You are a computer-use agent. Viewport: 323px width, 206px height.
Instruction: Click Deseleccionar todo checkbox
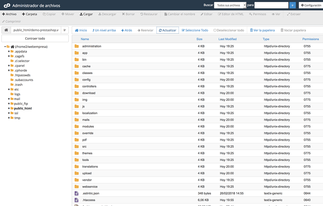229,30
